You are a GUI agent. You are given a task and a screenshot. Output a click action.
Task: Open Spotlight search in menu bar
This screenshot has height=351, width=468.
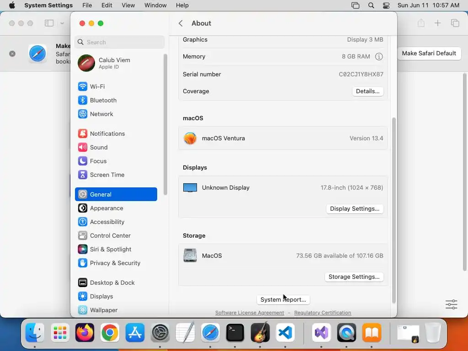[371, 5]
